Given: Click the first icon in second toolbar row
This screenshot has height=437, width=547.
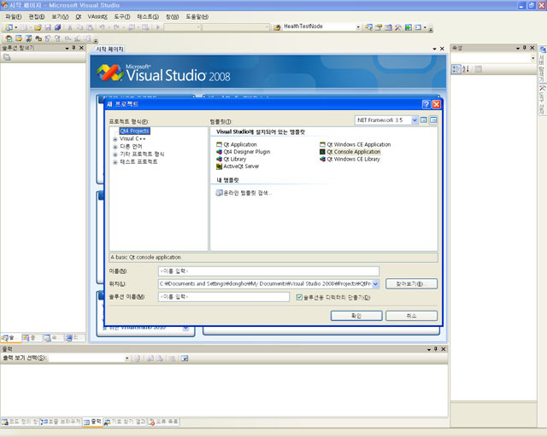Looking at the screenshot, I should tap(9, 38).
